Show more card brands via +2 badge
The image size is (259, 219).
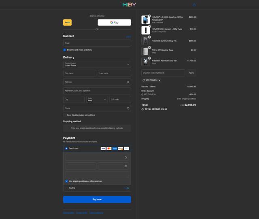[126, 149]
